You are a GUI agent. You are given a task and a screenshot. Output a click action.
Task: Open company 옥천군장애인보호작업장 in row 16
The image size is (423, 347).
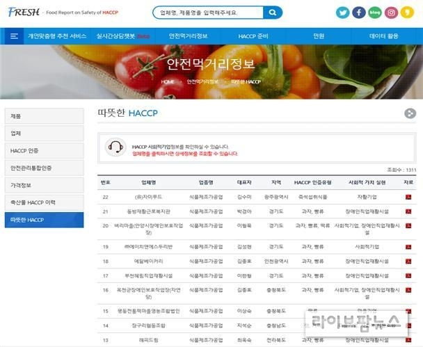[x=148, y=293]
